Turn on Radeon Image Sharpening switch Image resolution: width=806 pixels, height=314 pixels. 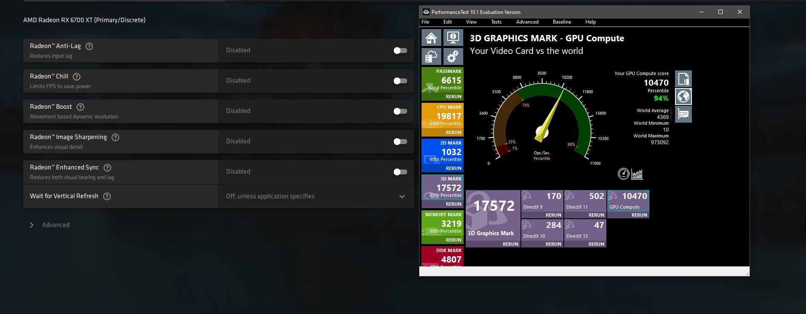click(400, 142)
